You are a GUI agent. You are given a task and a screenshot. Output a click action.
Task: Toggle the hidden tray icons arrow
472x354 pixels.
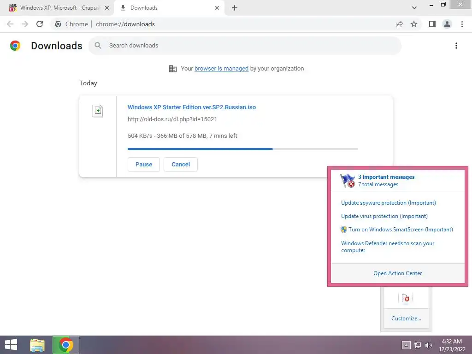(406, 345)
